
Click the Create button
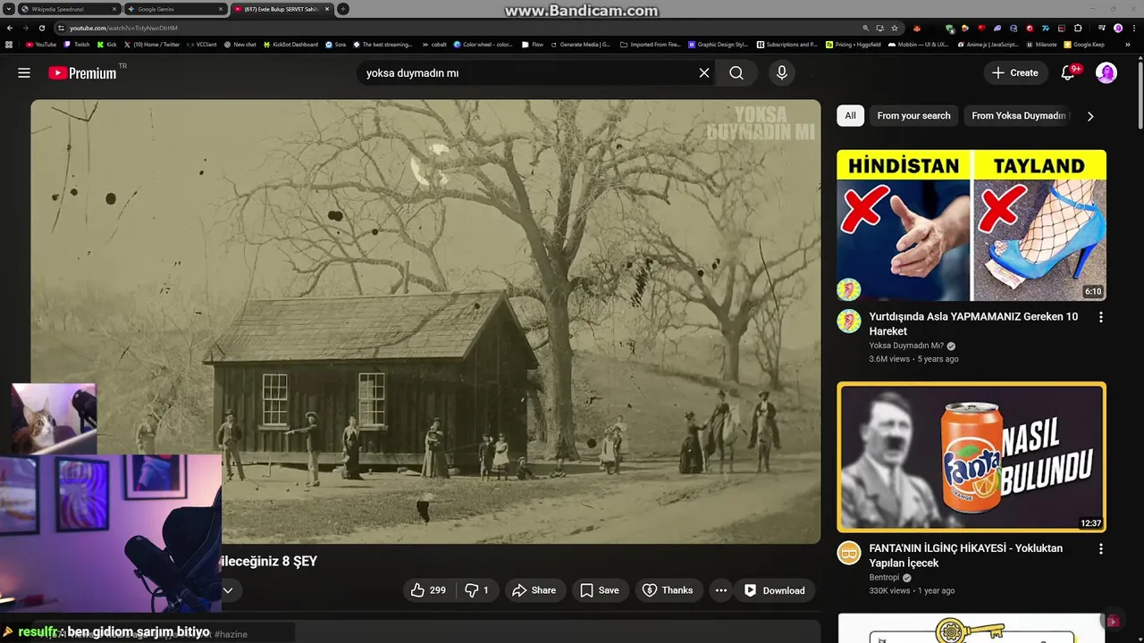tap(1015, 73)
